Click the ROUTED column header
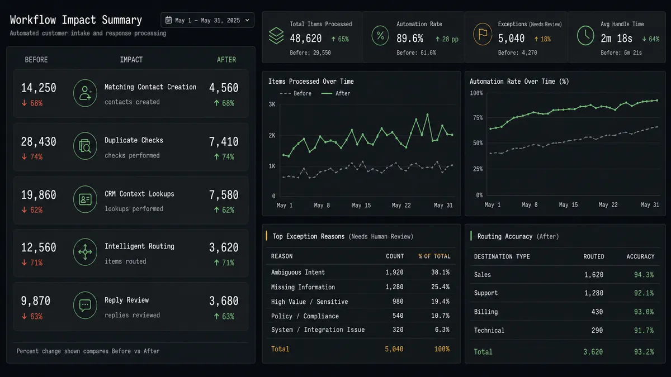Viewport: 671px width, 377px height. (594, 256)
